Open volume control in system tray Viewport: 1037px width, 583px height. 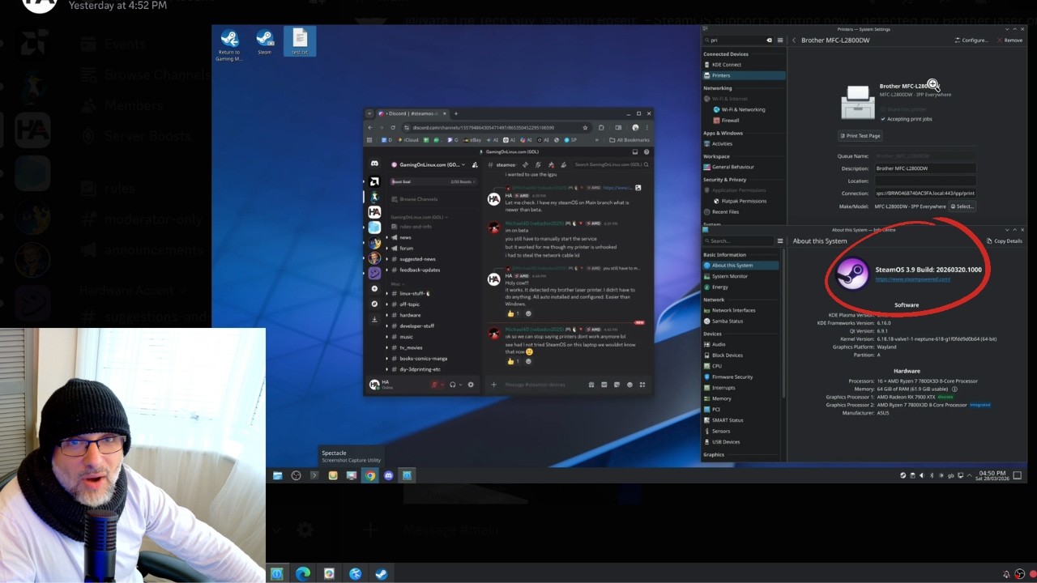click(x=921, y=475)
